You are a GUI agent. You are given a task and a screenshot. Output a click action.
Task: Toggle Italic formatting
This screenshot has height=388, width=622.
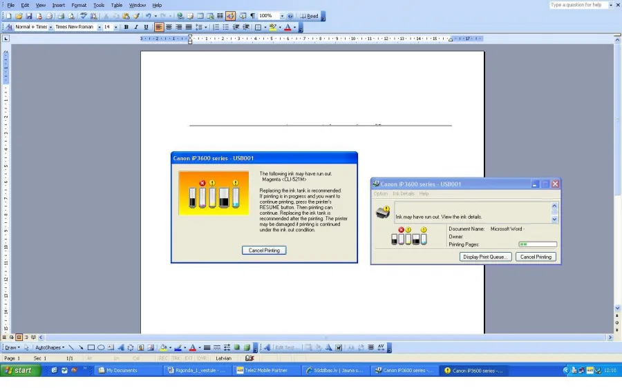click(136, 27)
